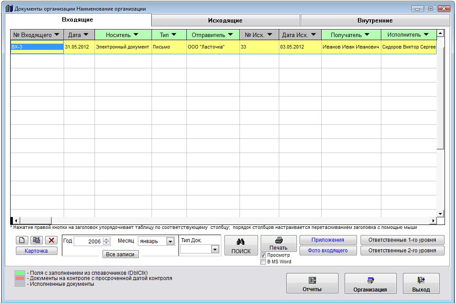Click the red X delete icon
456x303 pixels.
pos(52,240)
